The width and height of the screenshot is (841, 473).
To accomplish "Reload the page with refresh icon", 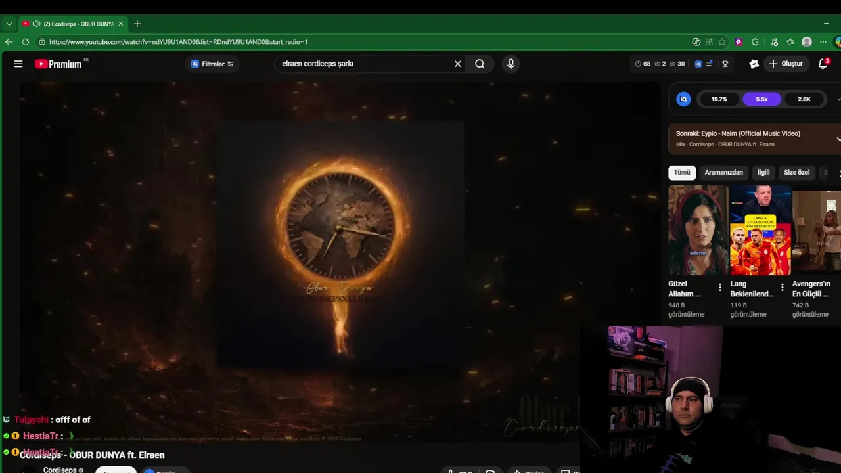I will [x=25, y=42].
